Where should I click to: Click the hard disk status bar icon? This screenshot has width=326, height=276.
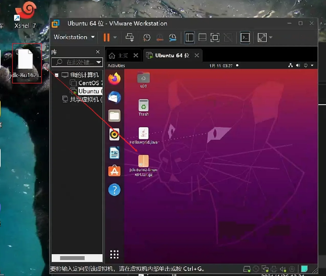[247, 269]
